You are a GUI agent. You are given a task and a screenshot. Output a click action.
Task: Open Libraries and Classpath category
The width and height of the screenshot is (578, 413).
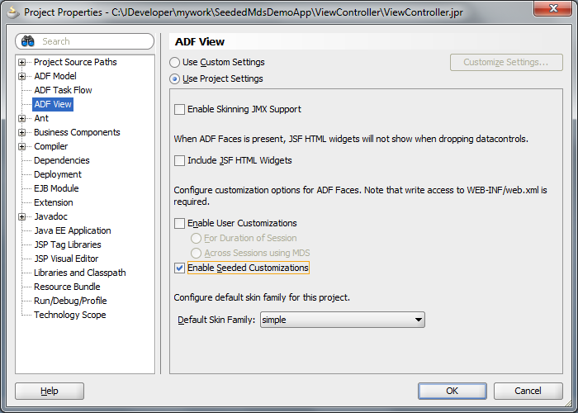80,273
